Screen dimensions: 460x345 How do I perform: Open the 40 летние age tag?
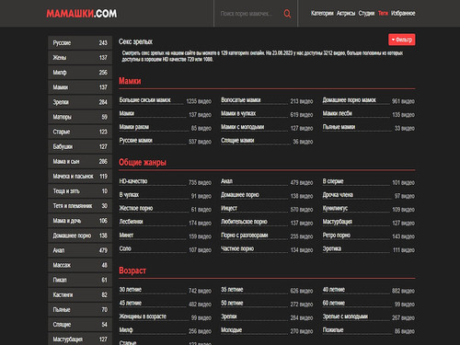point(334,290)
